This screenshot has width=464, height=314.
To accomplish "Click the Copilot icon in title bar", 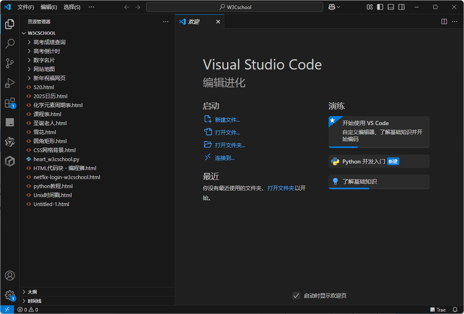I will 332,7.
